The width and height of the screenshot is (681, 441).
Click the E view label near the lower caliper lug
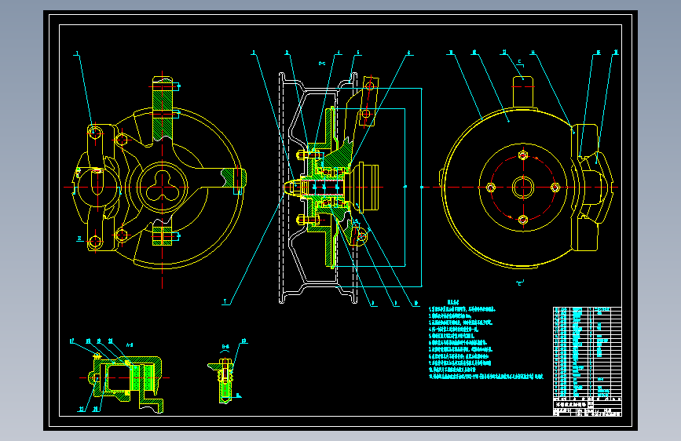[x=79, y=239]
